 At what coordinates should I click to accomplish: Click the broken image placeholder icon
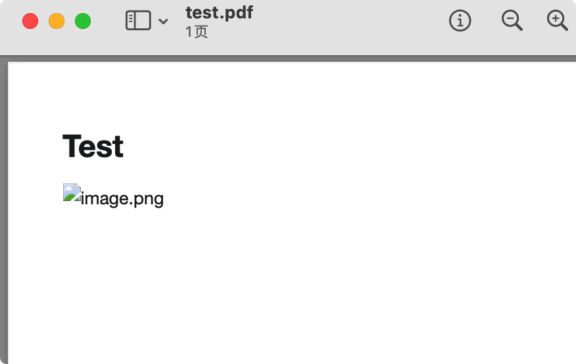[72, 193]
